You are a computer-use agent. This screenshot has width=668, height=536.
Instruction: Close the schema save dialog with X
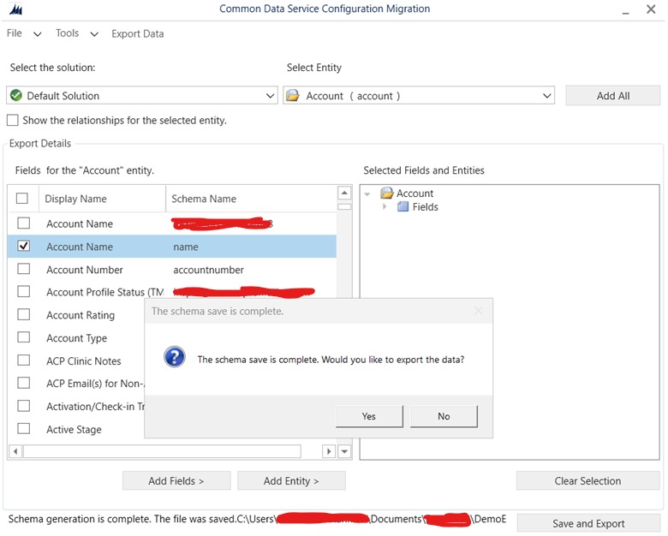tap(479, 311)
